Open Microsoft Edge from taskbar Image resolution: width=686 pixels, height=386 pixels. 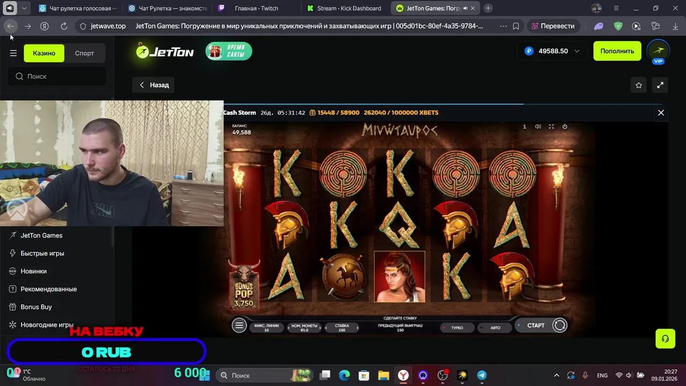[x=344, y=375]
